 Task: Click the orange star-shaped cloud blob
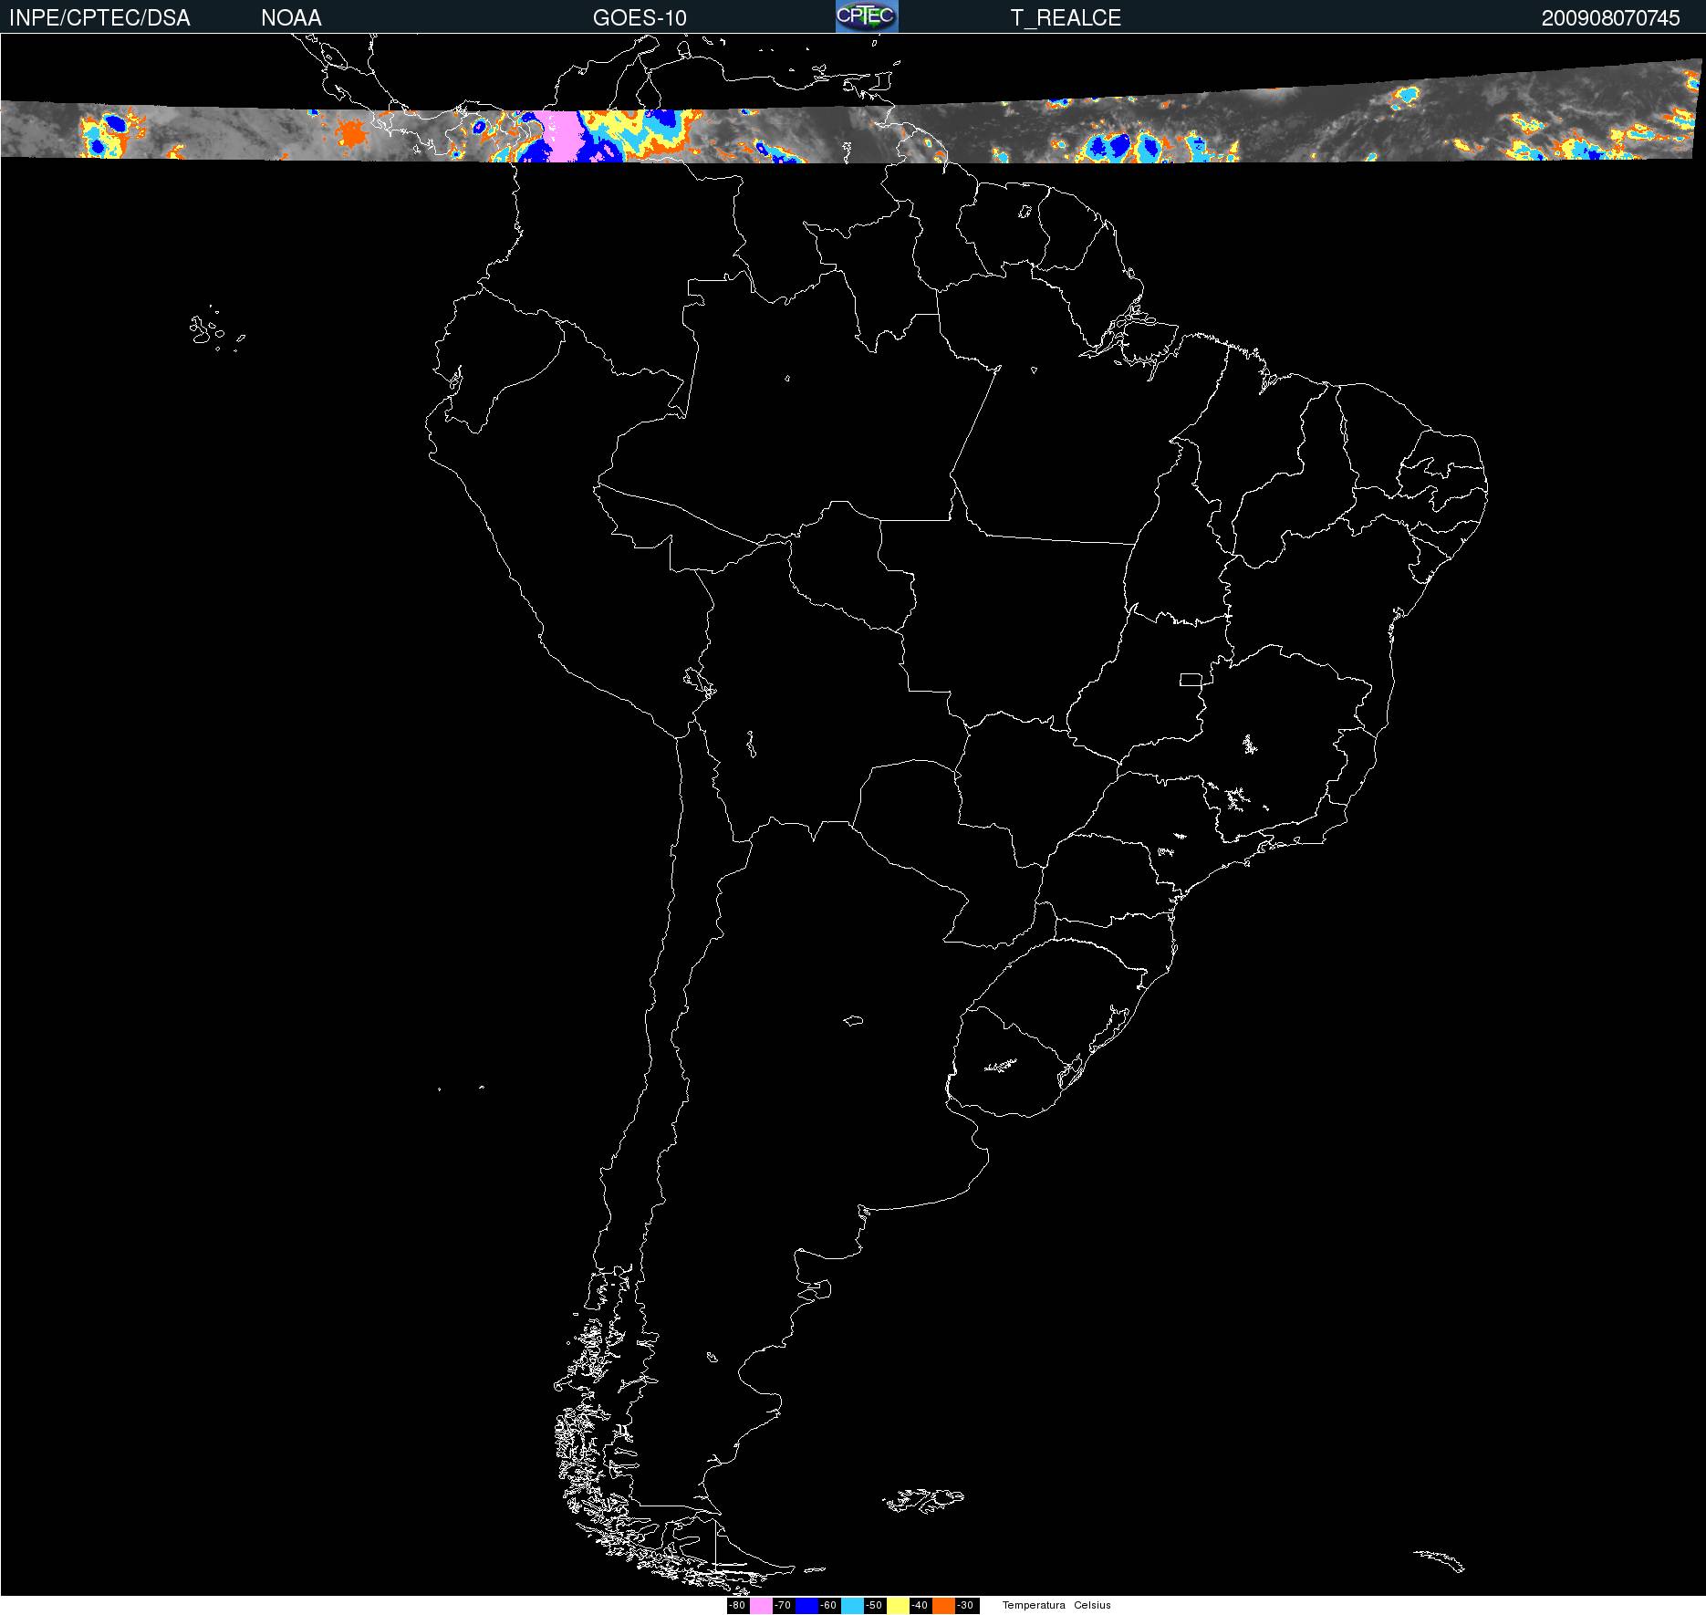[349, 134]
